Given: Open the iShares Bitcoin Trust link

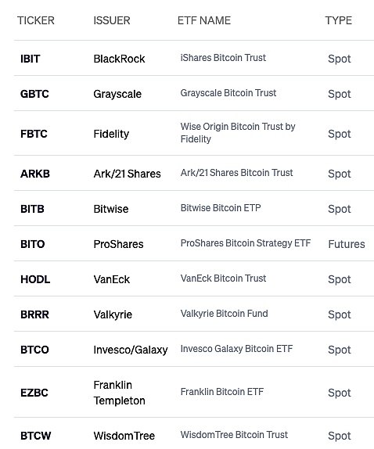Looking at the screenshot, I should tap(223, 58).
